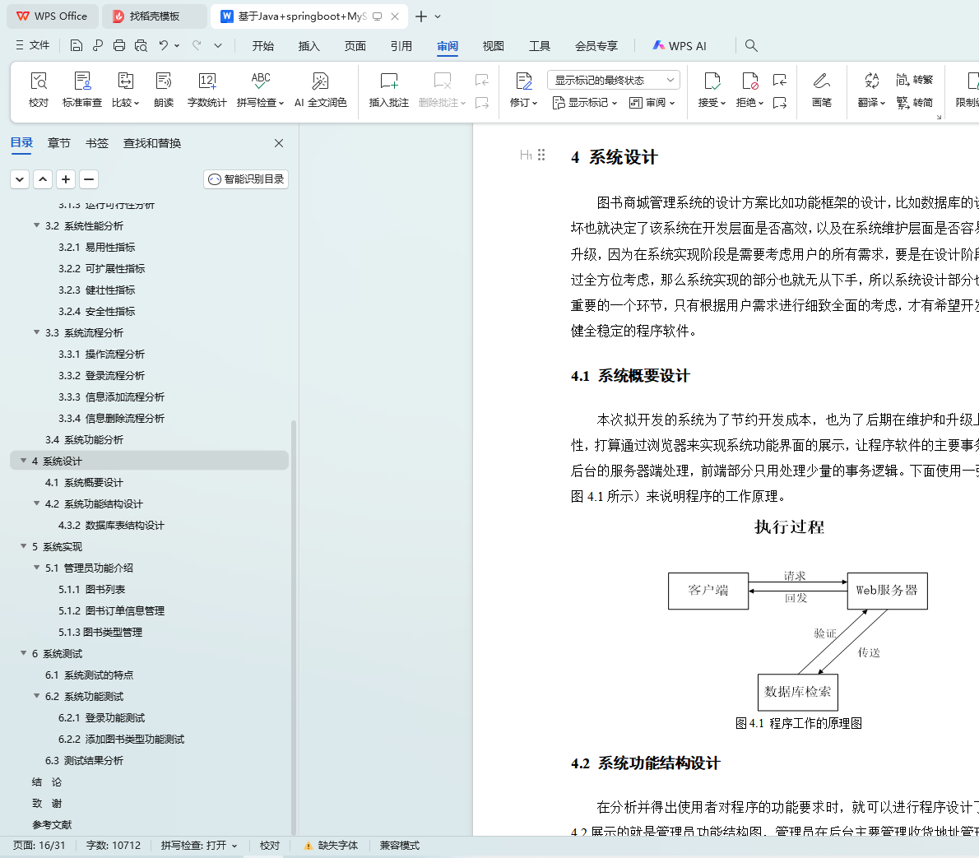Switch to 书签 tab in navigation pane
The image size is (979, 858).
(x=97, y=144)
